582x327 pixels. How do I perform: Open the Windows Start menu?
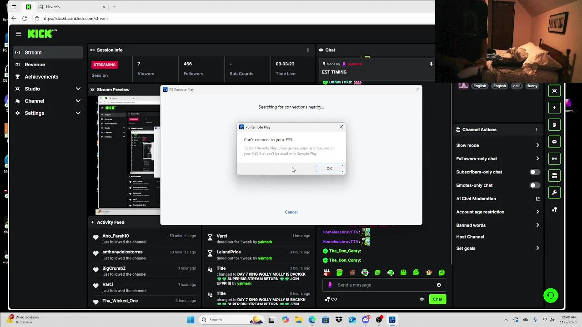pos(191,320)
